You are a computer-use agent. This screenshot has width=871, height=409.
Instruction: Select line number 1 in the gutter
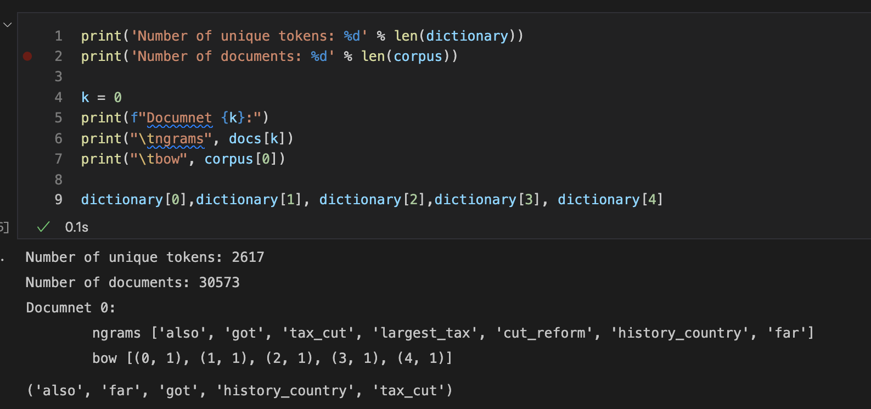pos(58,36)
